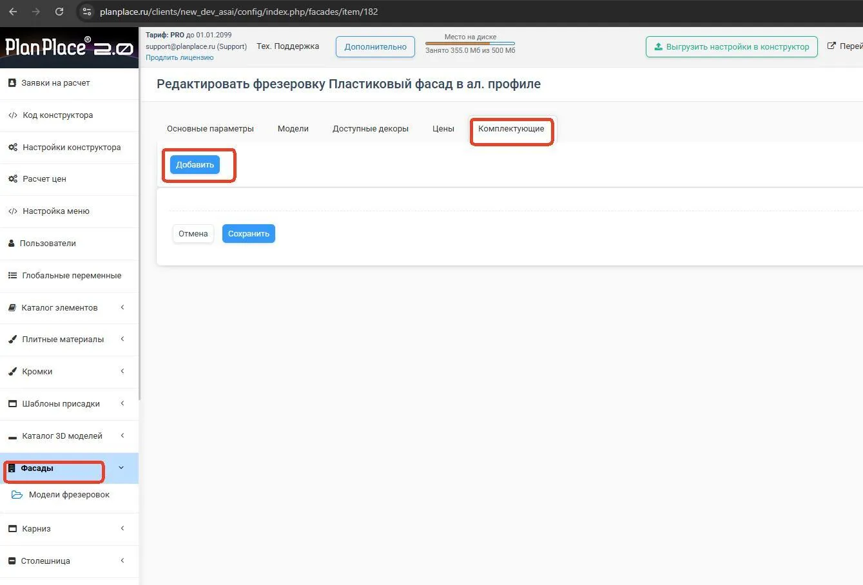Click the Расчет цен gears icon
Viewport: 863px width, 585px height.
click(13, 179)
